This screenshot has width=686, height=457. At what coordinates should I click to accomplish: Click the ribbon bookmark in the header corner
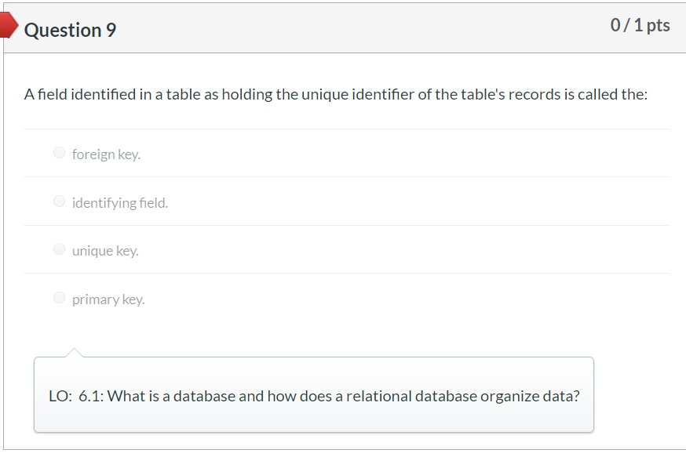[x=9, y=24]
